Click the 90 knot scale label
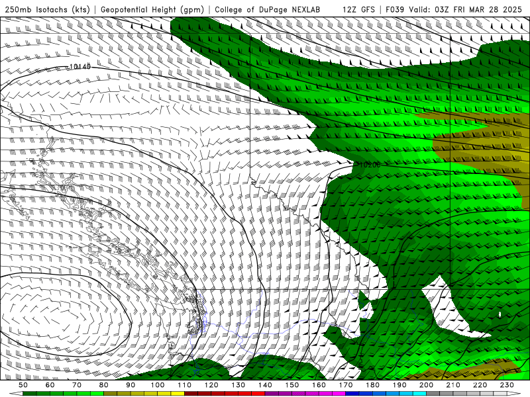Image resolution: width=530 pixels, height=397 pixels. pyautogui.click(x=131, y=385)
